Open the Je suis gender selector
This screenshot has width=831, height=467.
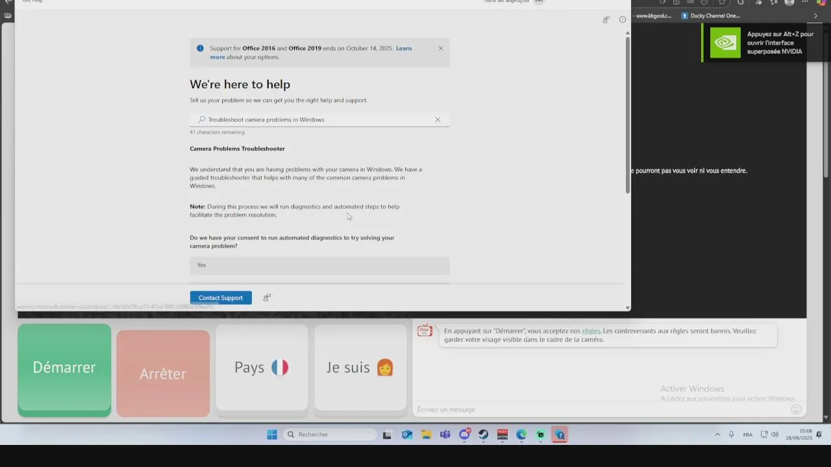pyautogui.click(x=360, y=367)
